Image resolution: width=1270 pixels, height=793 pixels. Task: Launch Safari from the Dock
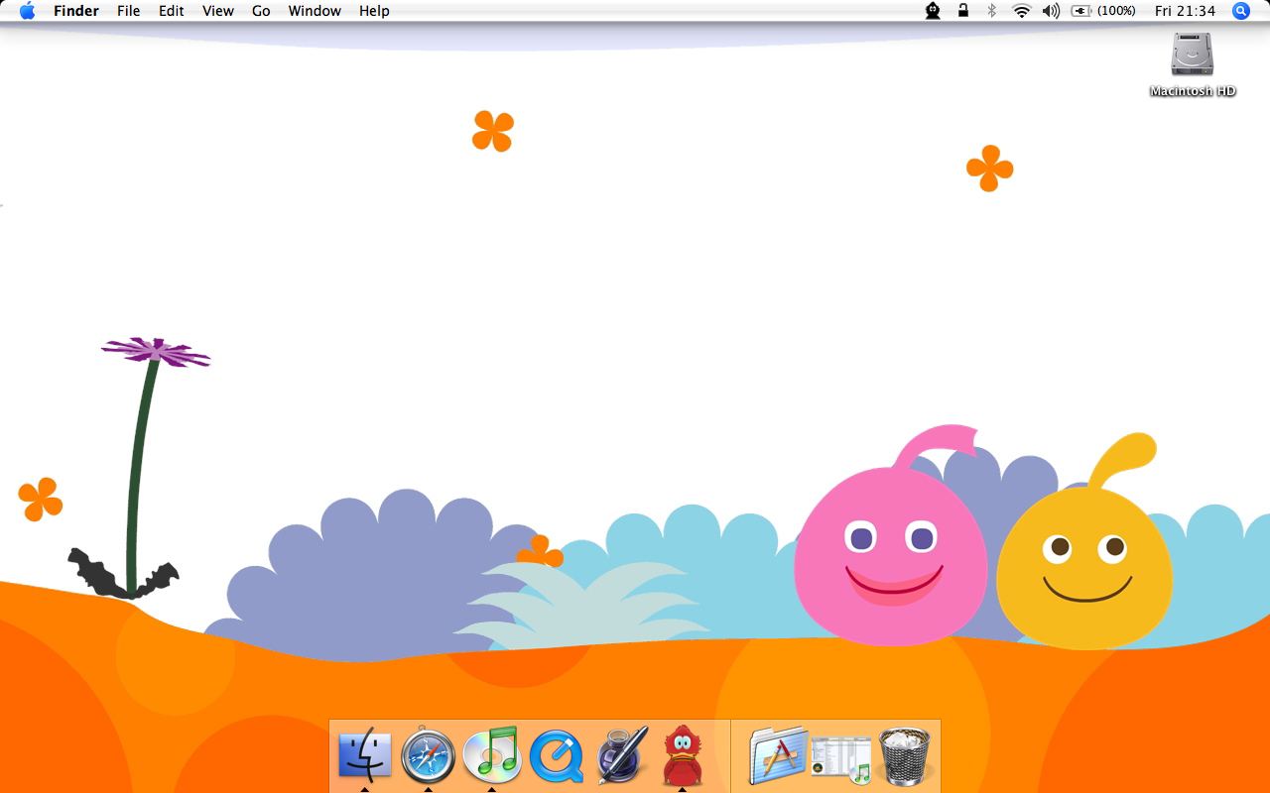429,756
